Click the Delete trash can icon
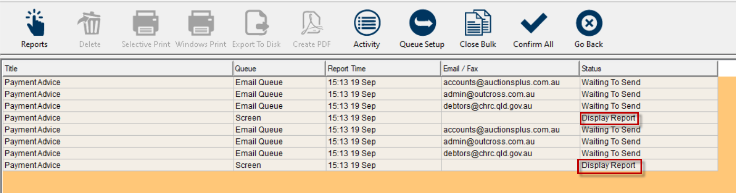Screen dimensions: 736x193 [90, 23]
